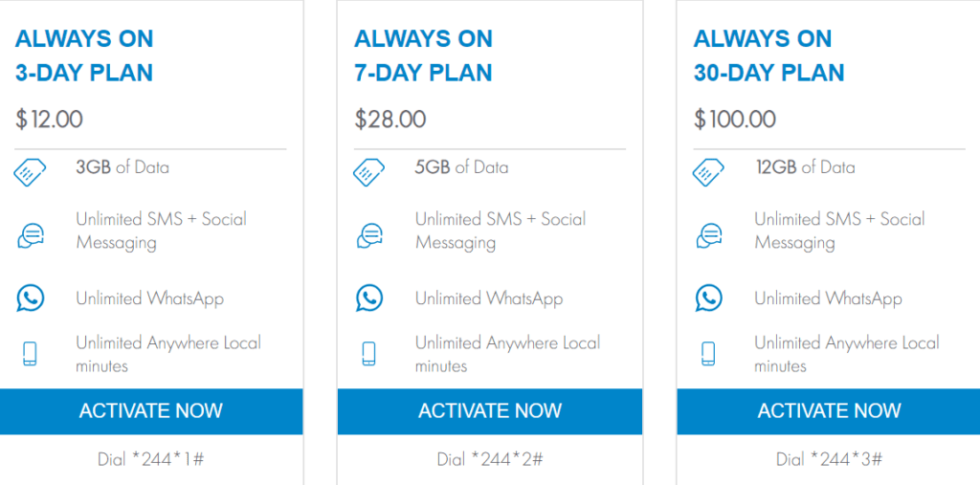This screenshot has width=980, height=485.
Task: Click the SIM card data icon in 30-Day Plan
Action: (708, 172)
